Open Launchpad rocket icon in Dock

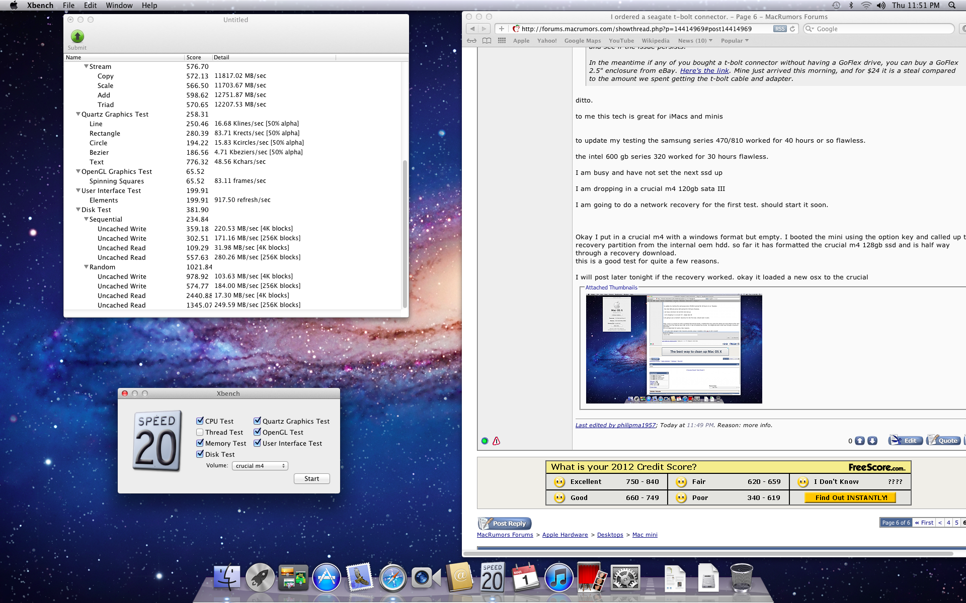[x=260, y=577]
